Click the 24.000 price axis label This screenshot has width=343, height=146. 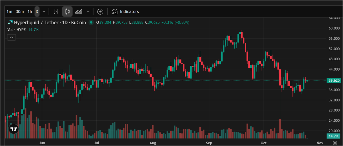[x=334, y=121]
